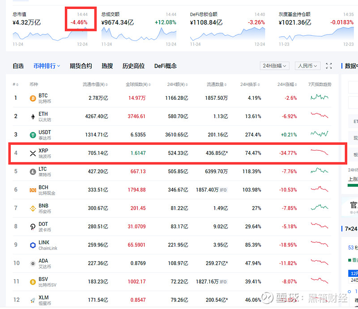358x309 pixels.
Task: Click the XRP Ripple logo icon
Action: [x=33, y=153]
